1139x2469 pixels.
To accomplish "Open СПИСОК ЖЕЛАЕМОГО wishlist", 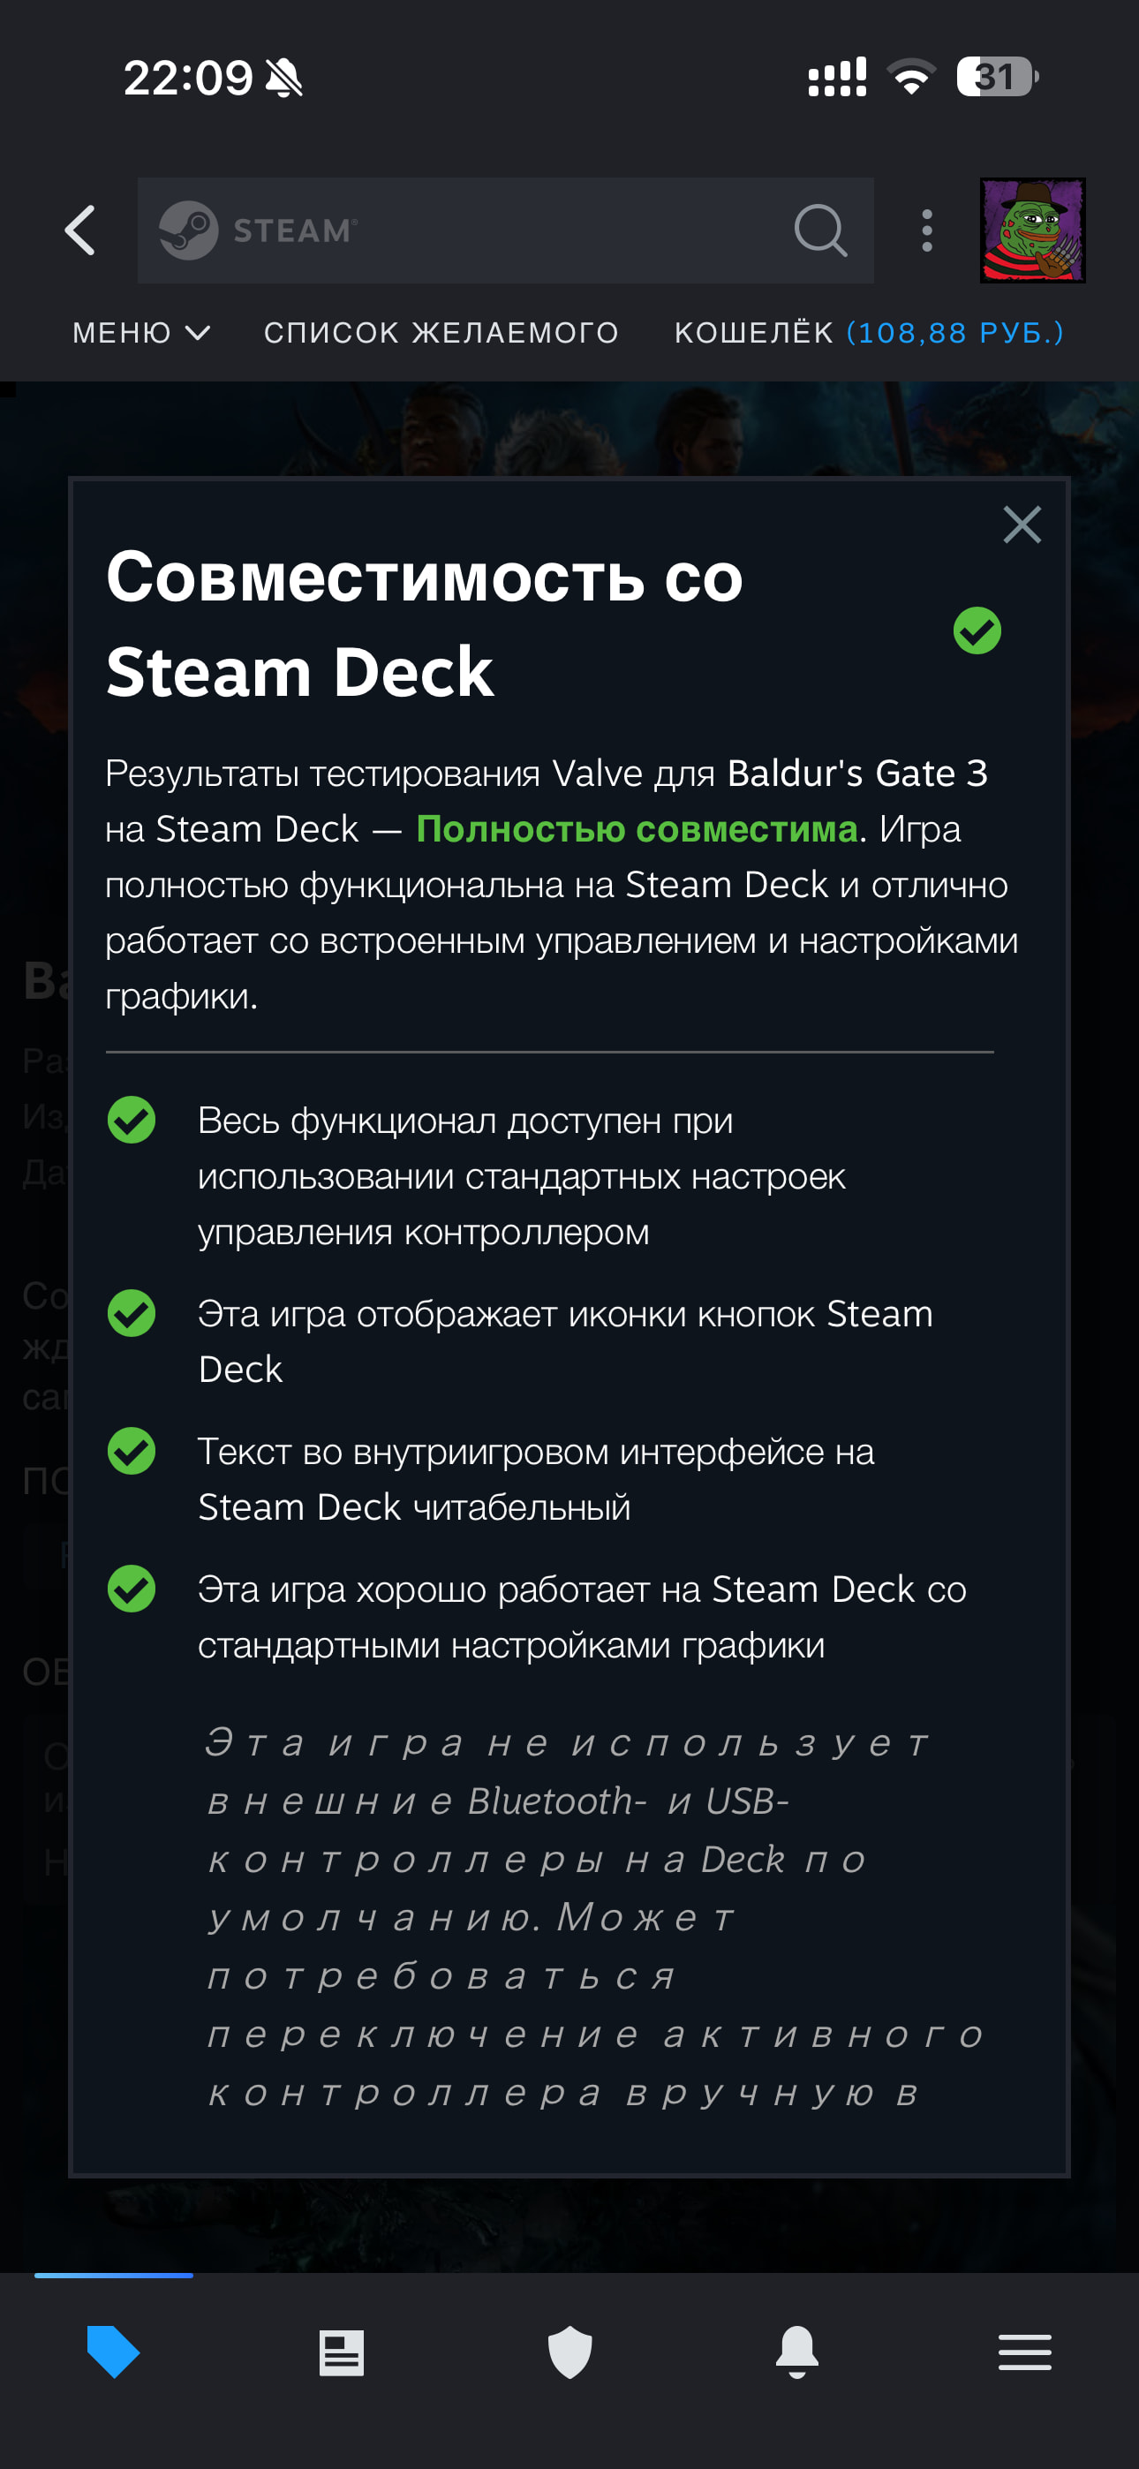I will (x=441, y=333).
